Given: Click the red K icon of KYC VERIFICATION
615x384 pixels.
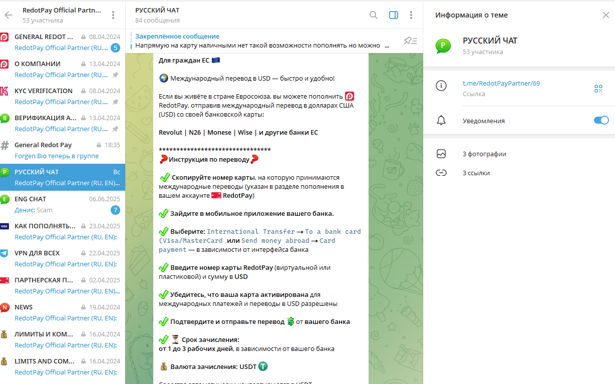Looking at the screenshot, I should click(x=4, y=91).
